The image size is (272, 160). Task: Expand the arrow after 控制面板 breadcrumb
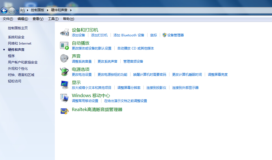coord(47,10)
